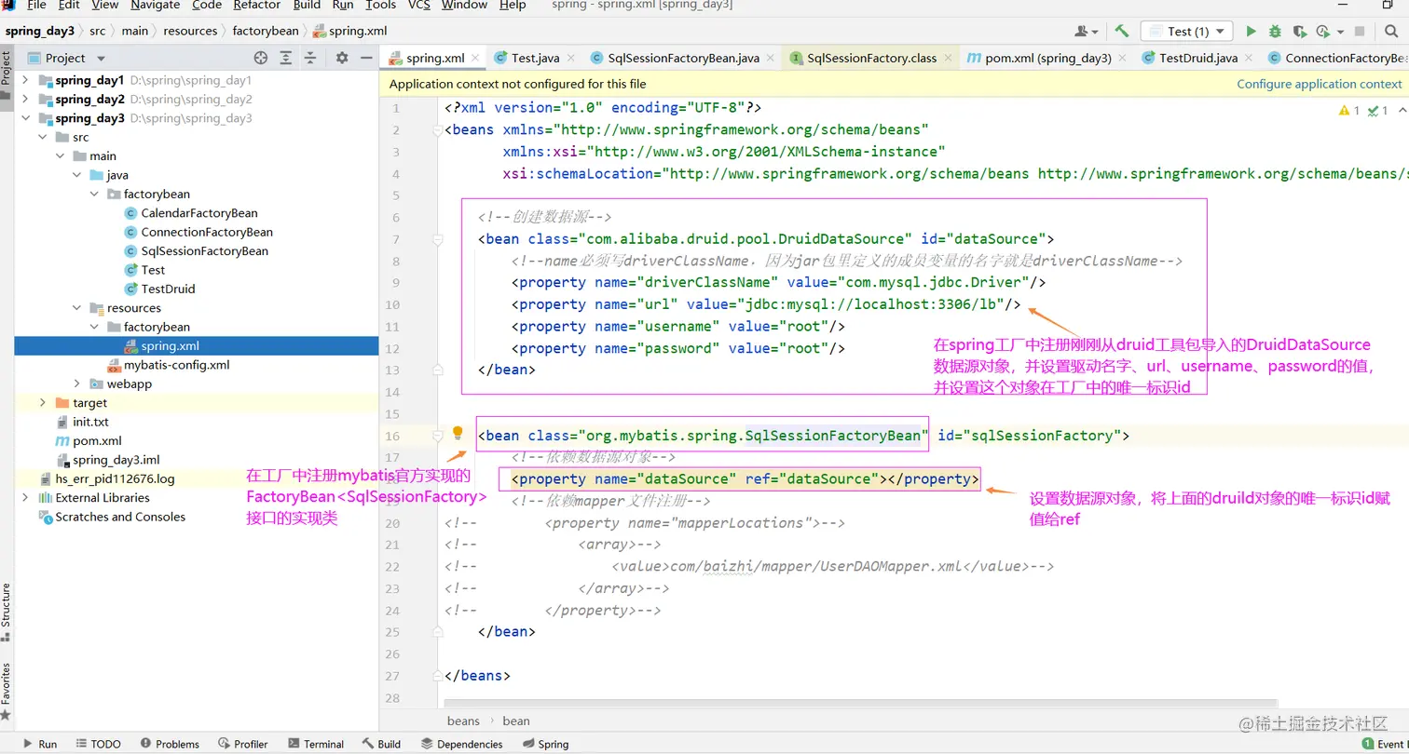Close the Test.java editor tab
This screenshot has height=754, width=1409.
pyautogui.click(x=570, y=58)
